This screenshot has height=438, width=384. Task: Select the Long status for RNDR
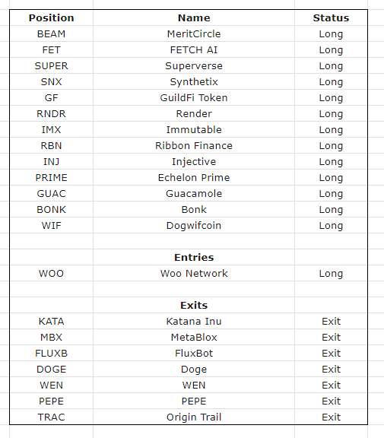(x=331, y=113)
